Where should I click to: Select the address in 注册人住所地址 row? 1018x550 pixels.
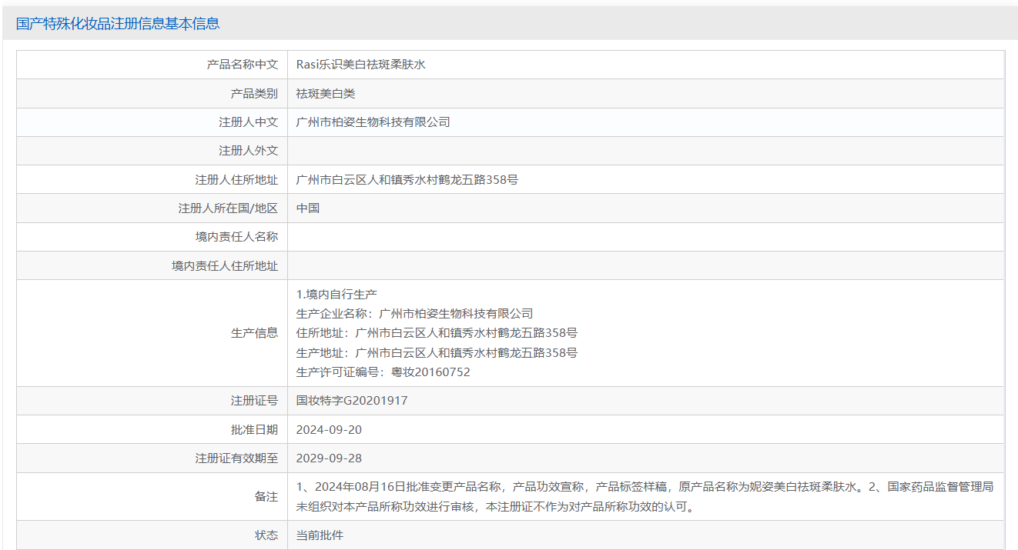click(407, 180)
